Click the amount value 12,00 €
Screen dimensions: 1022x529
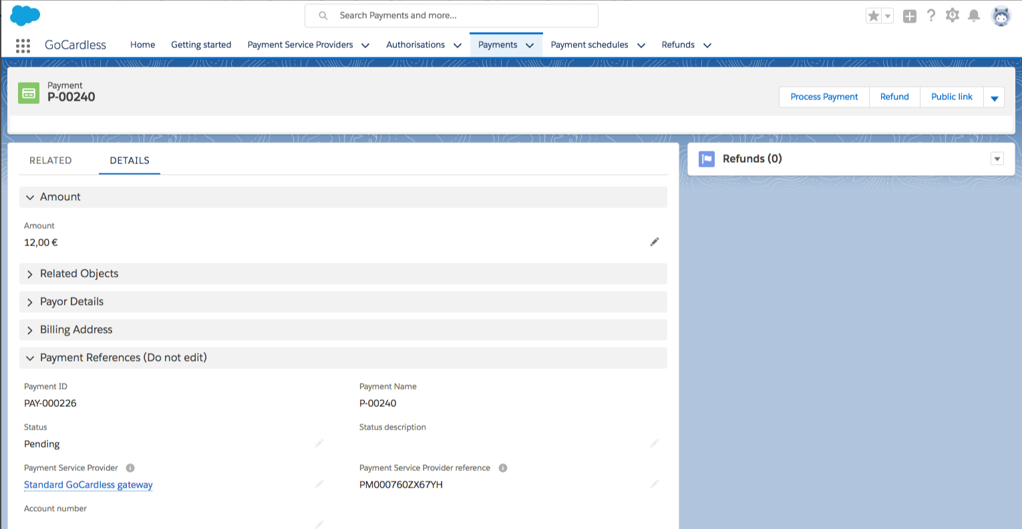click(41, 243)
